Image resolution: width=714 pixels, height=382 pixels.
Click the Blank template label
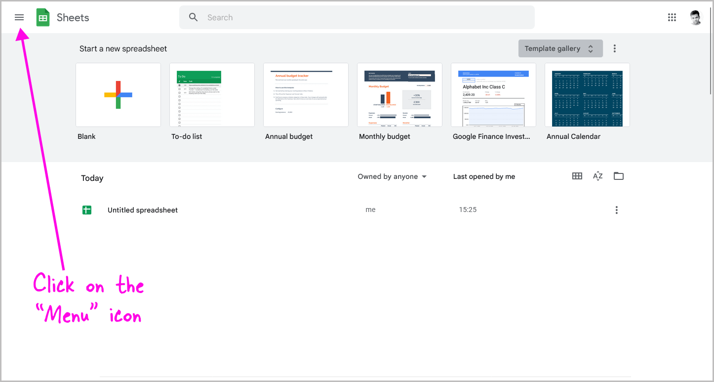coord(86,136)
